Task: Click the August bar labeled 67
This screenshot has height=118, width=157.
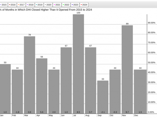Action: click(91, 81)
